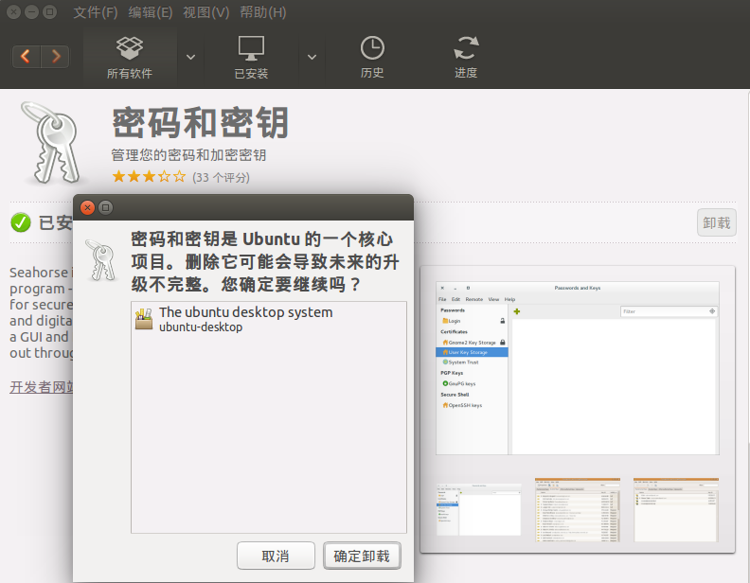This screenshot has width=750, height=583.
Task: Click the dialog warning message text
Action: point(265,261)
